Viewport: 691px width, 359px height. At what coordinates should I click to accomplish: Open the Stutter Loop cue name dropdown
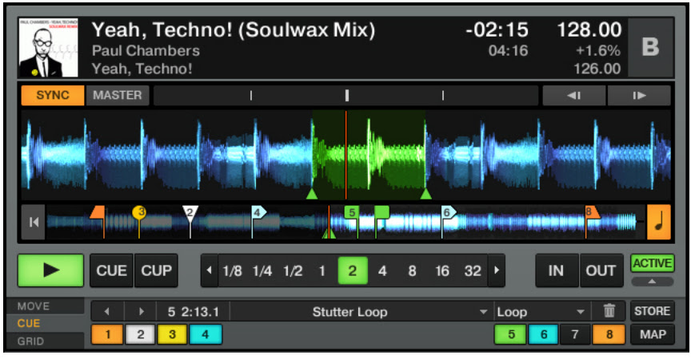point(361,312)
